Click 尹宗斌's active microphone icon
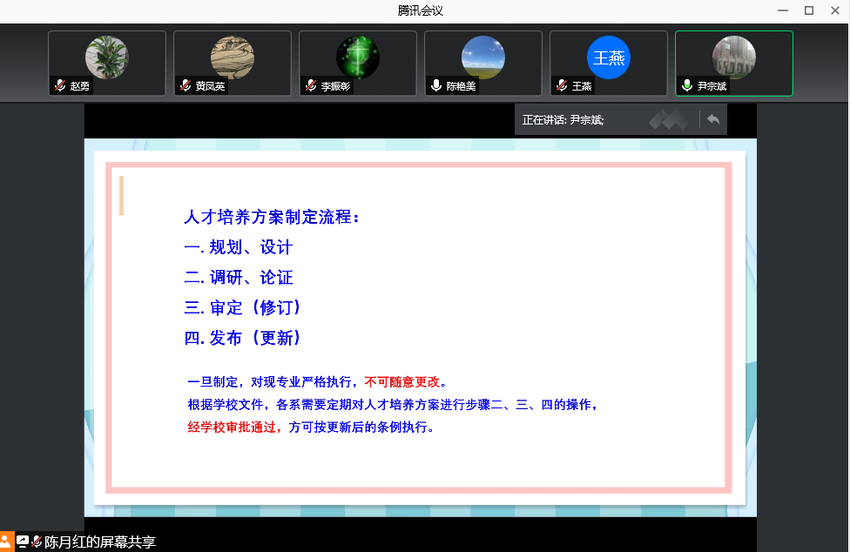This screenshot has height=552, width=850. click(686, 86)
